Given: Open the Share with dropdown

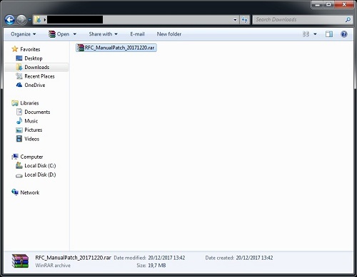Looking at the screenshot, I should click(x=103, y=34).
